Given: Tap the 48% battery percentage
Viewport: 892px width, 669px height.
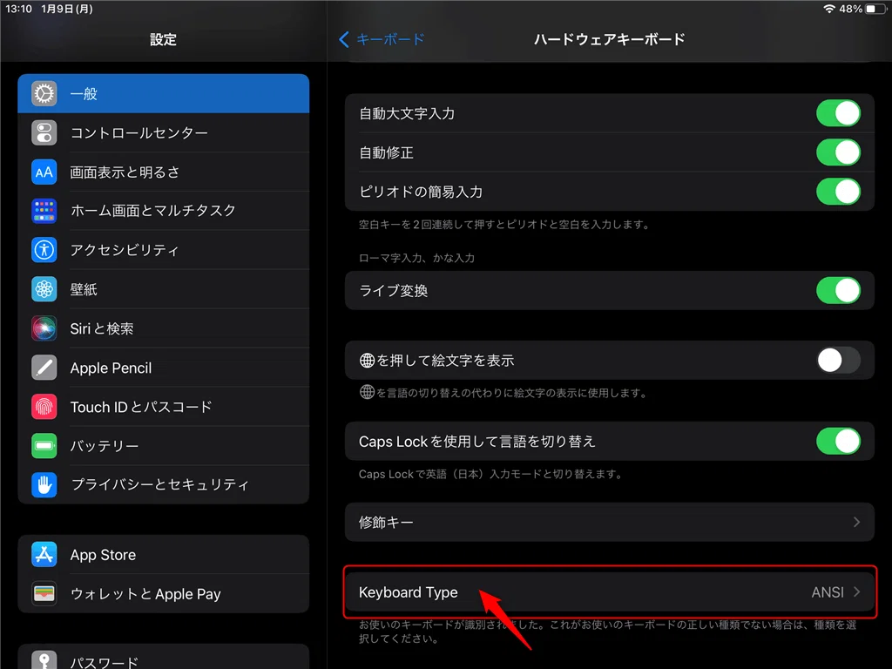Looking at the screenshot, I should [x=850, y=9].
